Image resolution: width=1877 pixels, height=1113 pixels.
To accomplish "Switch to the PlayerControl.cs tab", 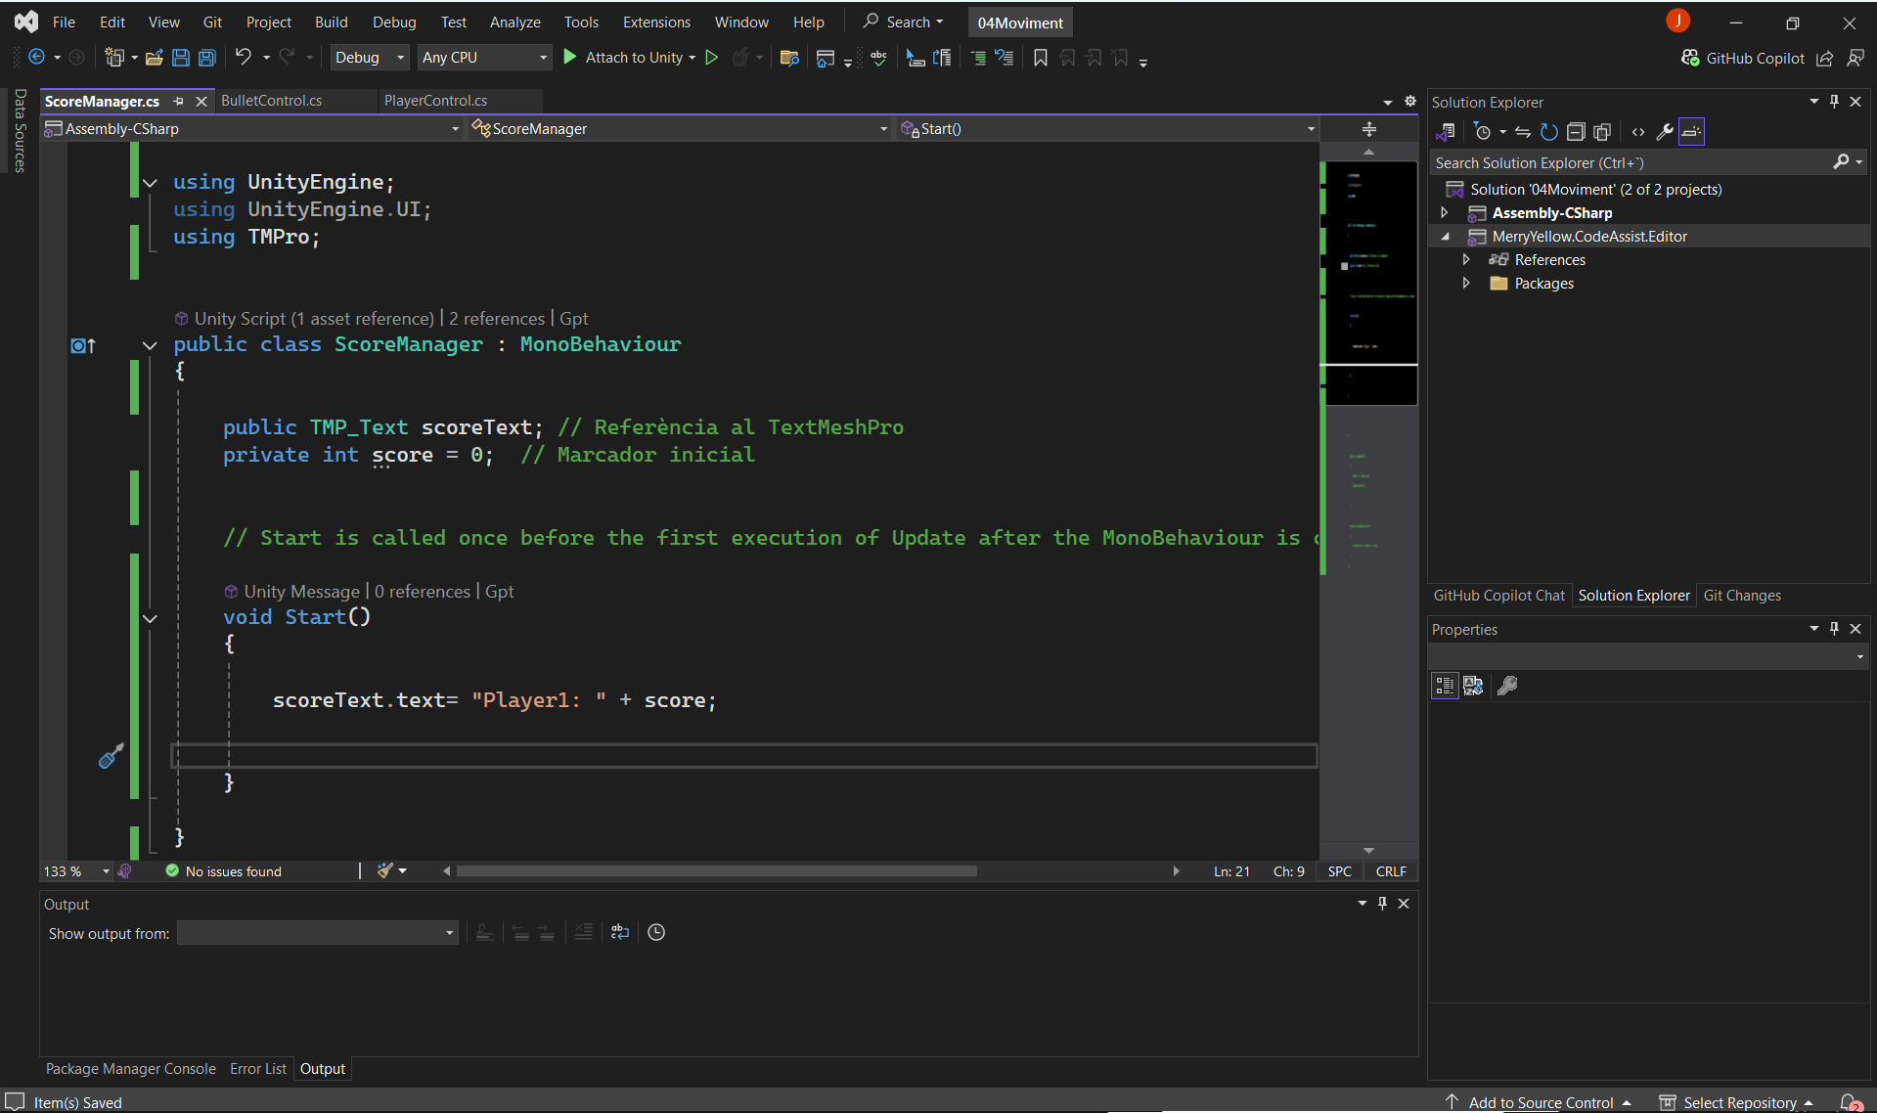I will coord(435,101).
